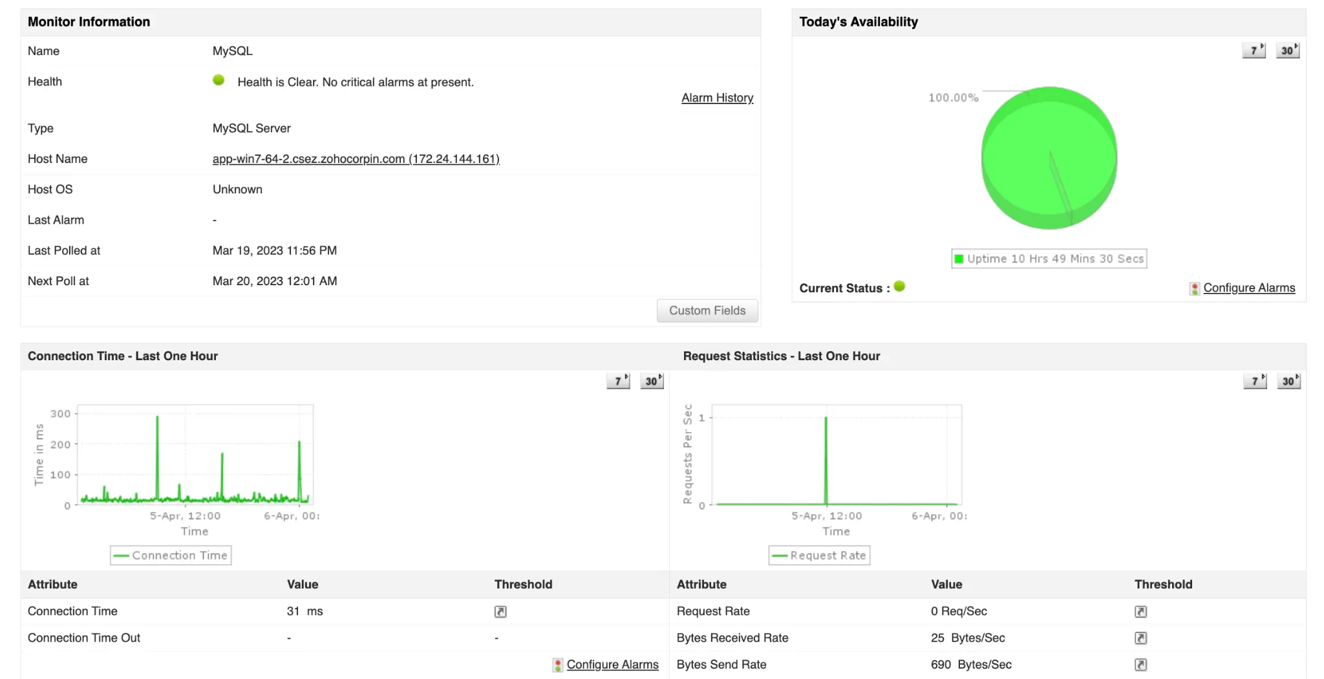Expand the 30-day arrow on Connection Time chart
1324x679 pixels.
coord(652,381)
